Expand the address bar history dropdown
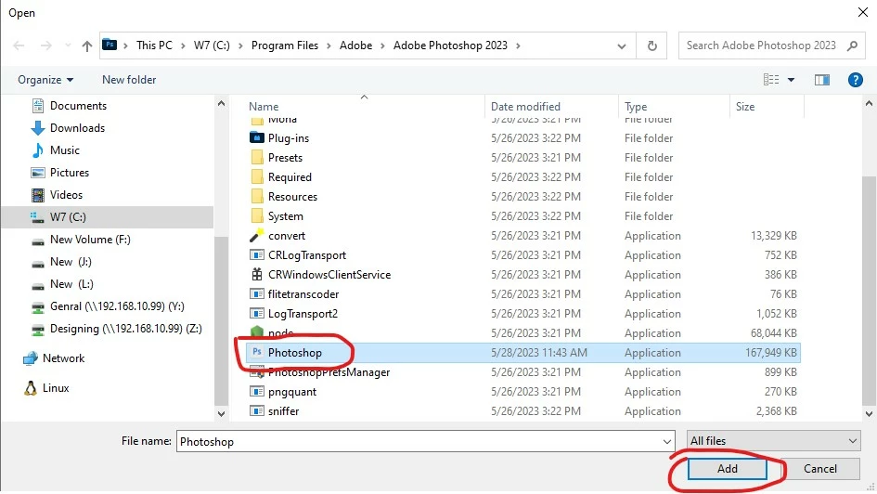 (x=622, y=46)
